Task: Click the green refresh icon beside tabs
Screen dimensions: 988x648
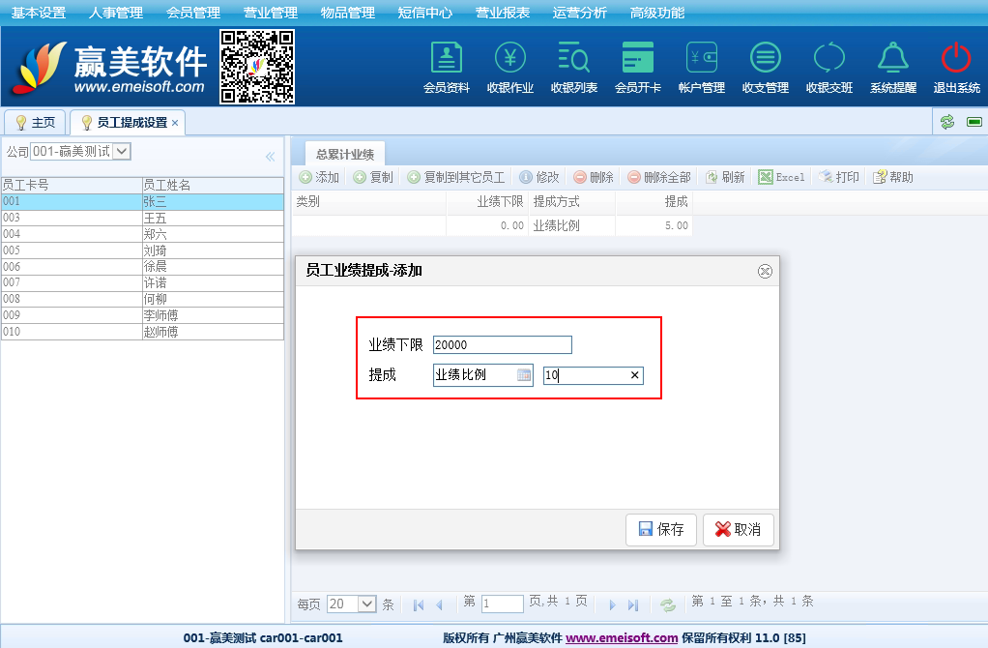Action: point(947,122)
